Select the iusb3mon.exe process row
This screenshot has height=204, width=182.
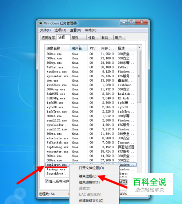[x=91, y=85]
